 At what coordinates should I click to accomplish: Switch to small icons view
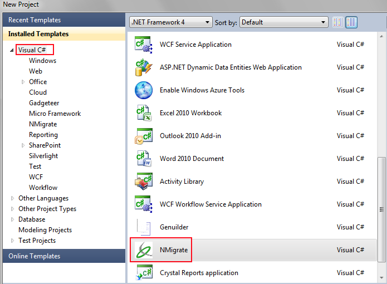click(x=337, y=22)
